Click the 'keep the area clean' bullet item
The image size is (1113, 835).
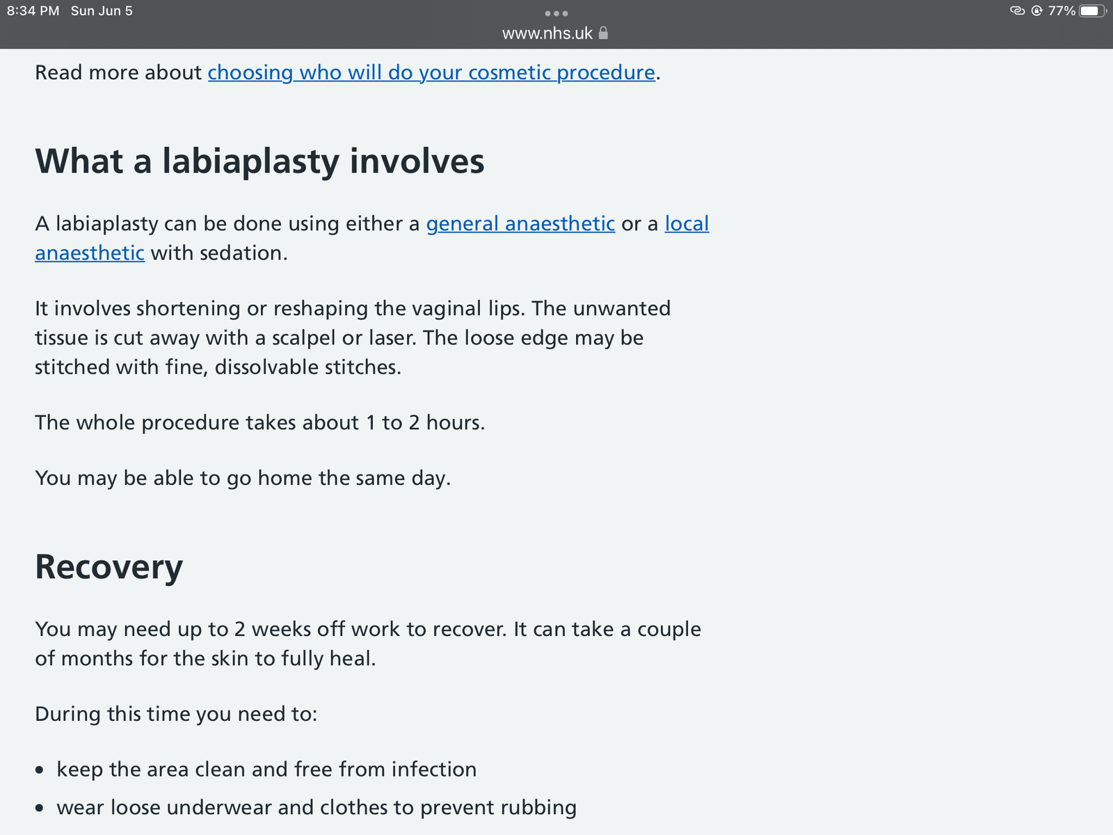pos(266,769)
